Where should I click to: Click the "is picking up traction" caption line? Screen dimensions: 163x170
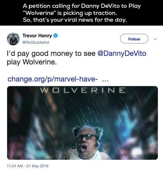(x=70, y=13)
